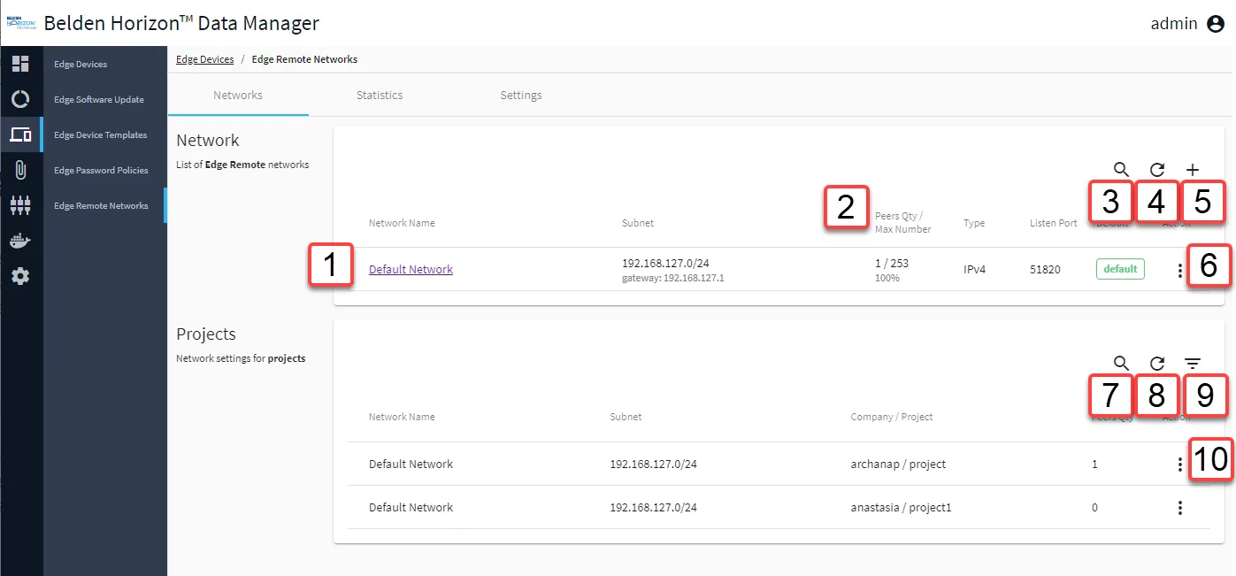The image size is (1236, 576).
Task: Click the Listen Port column header
Action: (x=1054, y=223)
